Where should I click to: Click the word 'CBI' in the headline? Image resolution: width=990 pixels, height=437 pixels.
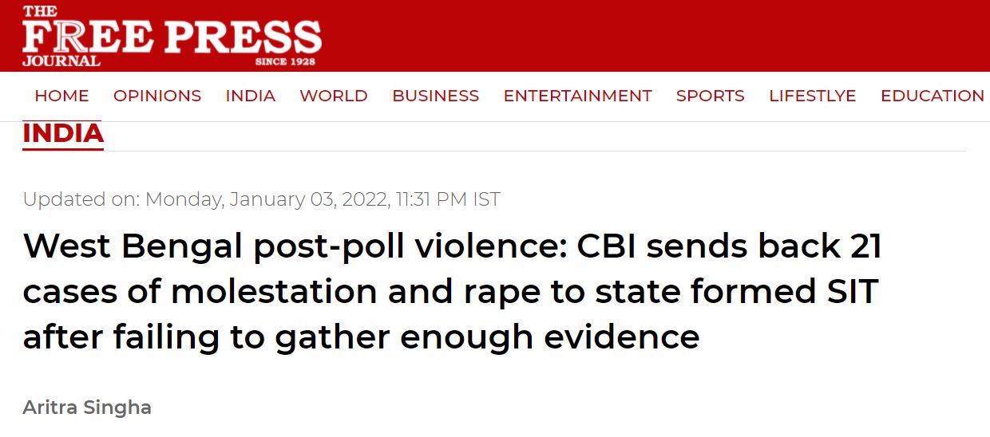(x=604, y=246)
